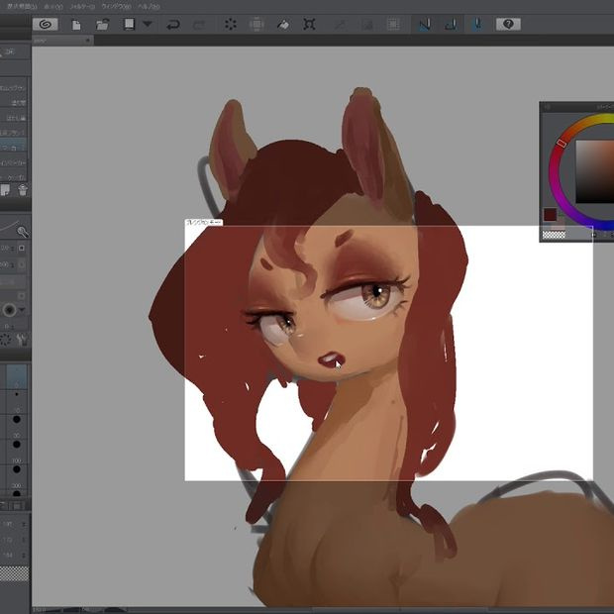This screenshot has height=614, width=614.
Task: Open the View (V) menu
Action: 53,7
